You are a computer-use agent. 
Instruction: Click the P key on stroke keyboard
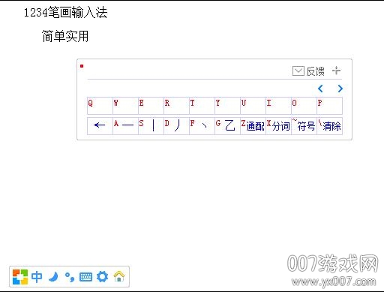[329, 106]
